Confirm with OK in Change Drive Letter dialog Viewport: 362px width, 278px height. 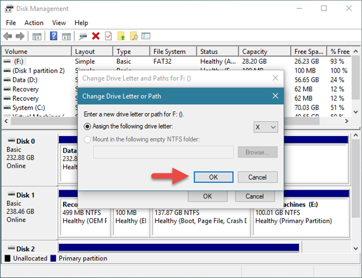213,177
